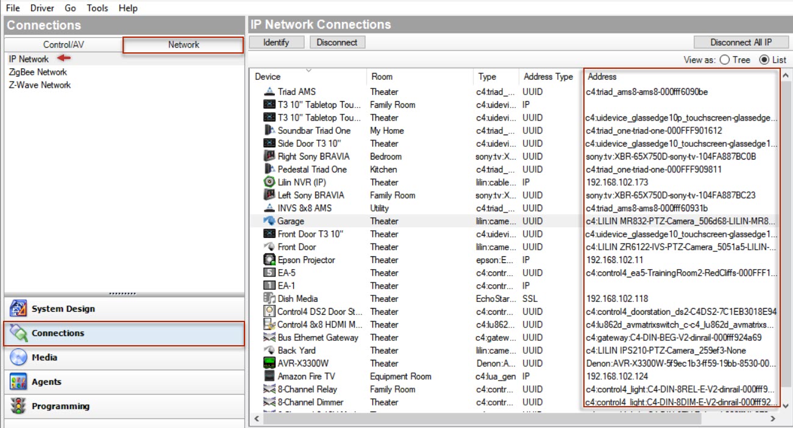Click the Agents view icon
The height and width of the screenshot is (428, 793).
(x=18, y=382)
